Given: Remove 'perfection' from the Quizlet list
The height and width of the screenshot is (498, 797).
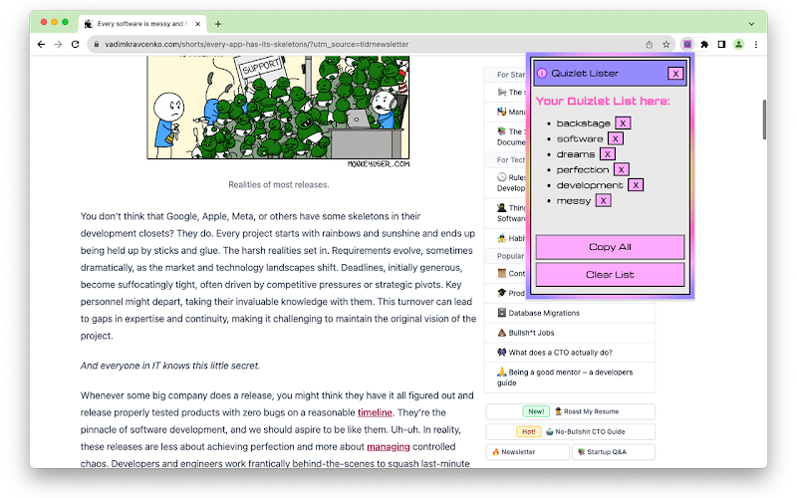Looking at the screenshot, I should click(x=621, y=169).
